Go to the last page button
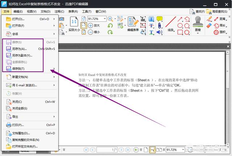The width and height of the screenshot is (232, 156). click(x=128, y=150)
